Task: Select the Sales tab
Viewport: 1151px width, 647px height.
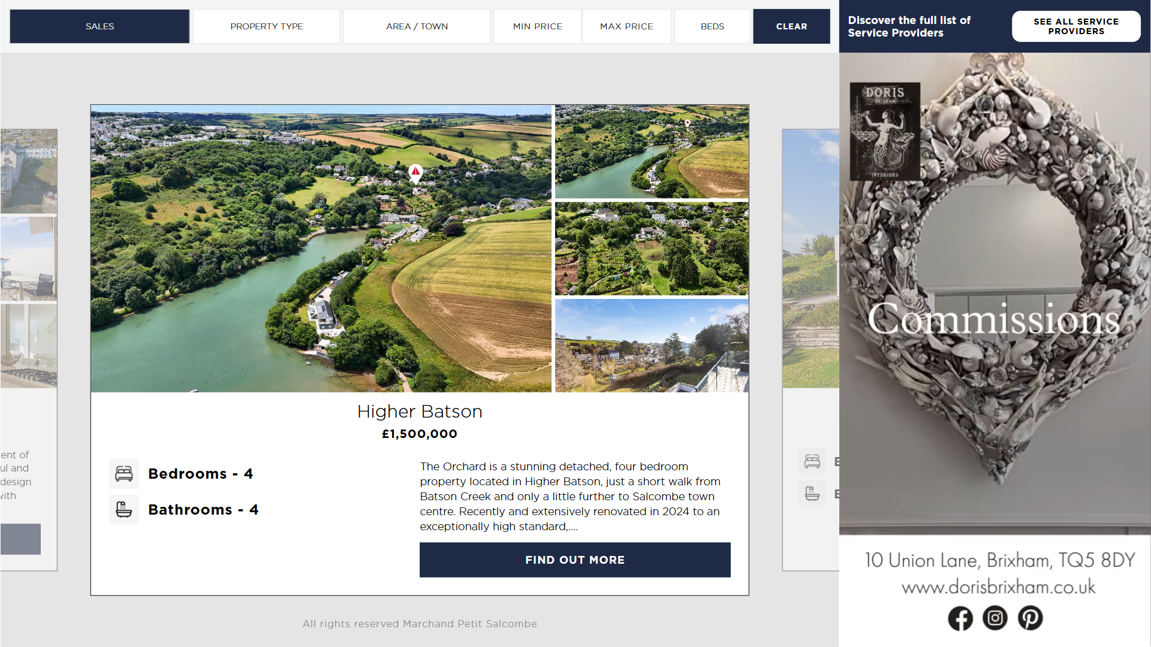Action: tap(100, 26)
